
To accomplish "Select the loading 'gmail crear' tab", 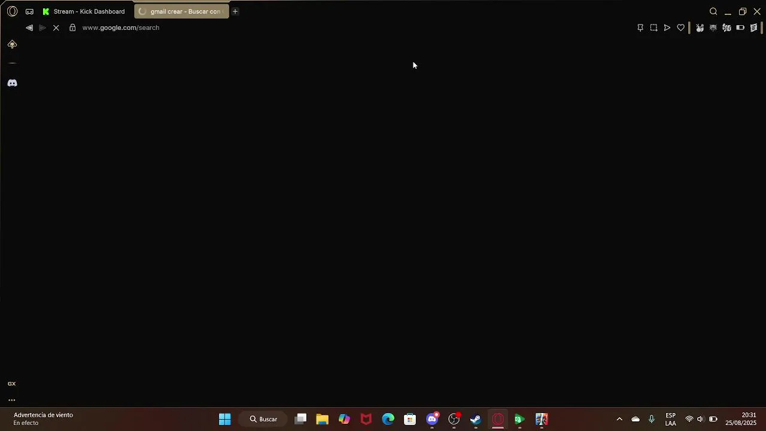I will (181, 11).
